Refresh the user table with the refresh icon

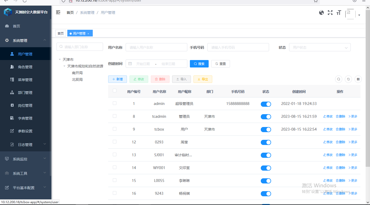click(348, 79)
